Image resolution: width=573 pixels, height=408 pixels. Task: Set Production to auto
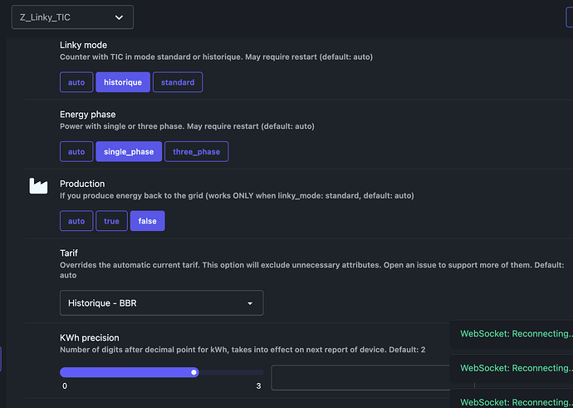tap(76, 221)
